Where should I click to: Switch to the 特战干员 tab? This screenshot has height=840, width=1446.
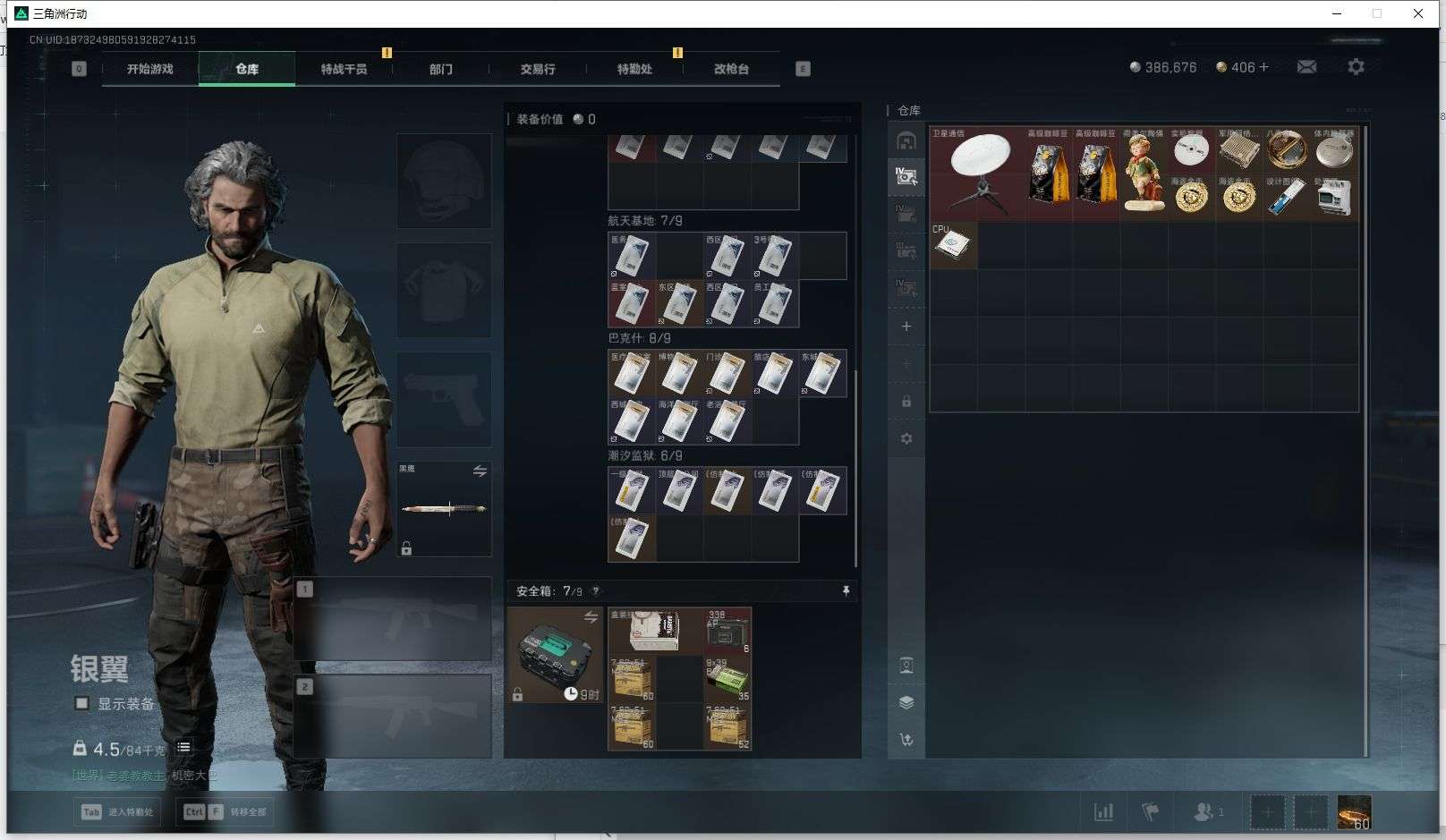point(344,69)
